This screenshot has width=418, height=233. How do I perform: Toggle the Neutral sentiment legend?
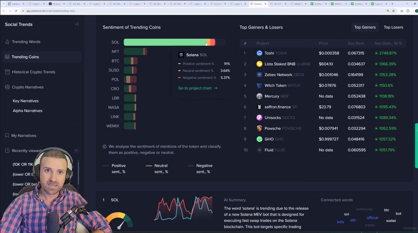pos(157,168)
